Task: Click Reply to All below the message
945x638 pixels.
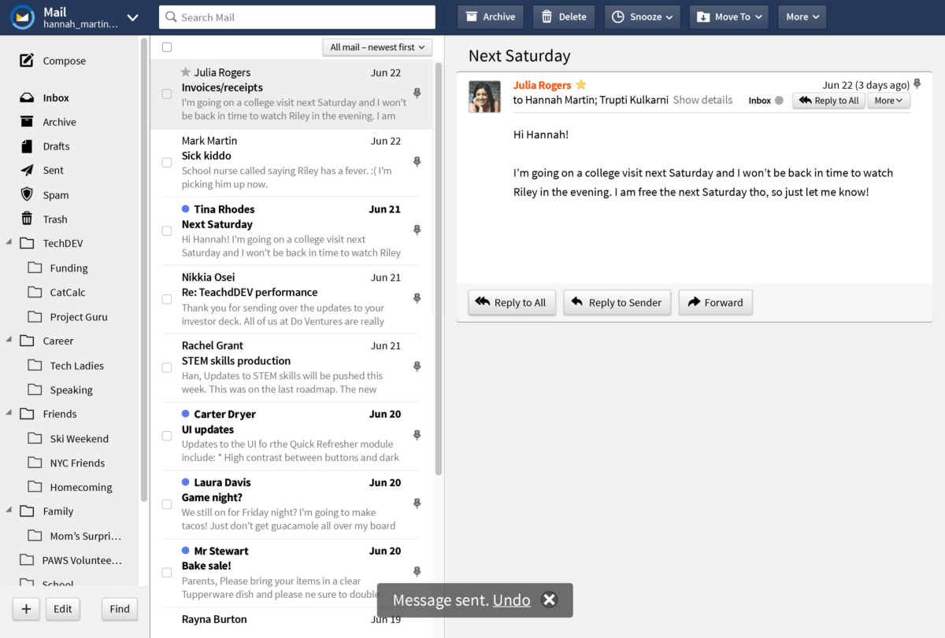Action: point(511,301)
